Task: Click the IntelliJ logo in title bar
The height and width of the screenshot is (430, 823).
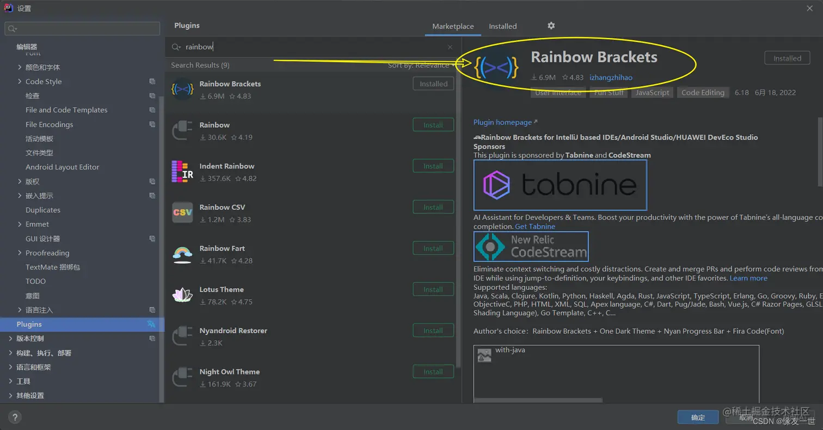Action: [9, 8]
